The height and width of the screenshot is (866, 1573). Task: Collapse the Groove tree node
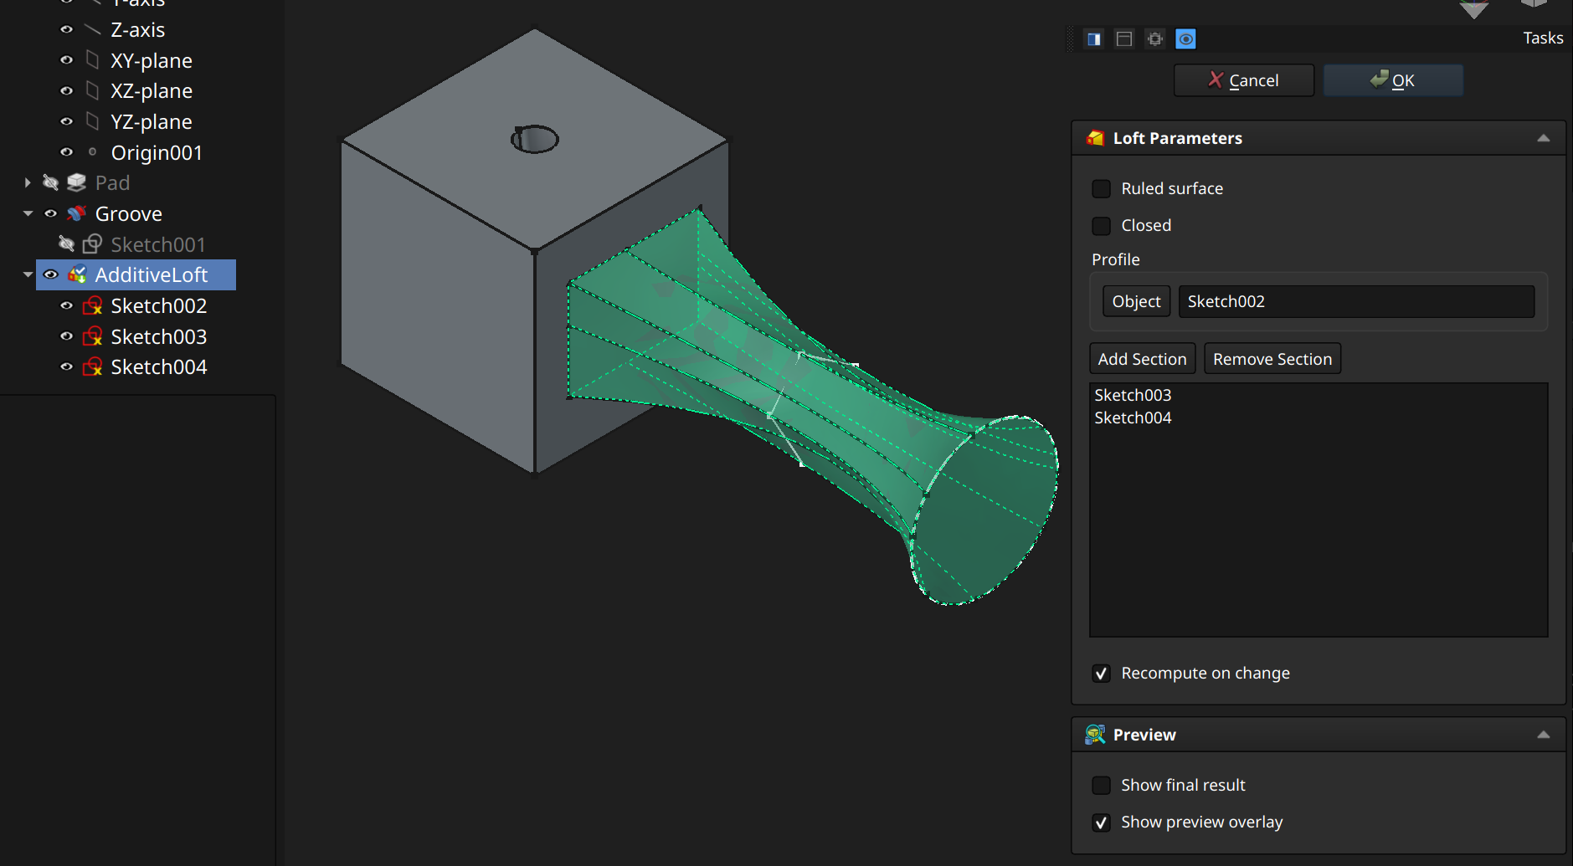click(28, 213)
